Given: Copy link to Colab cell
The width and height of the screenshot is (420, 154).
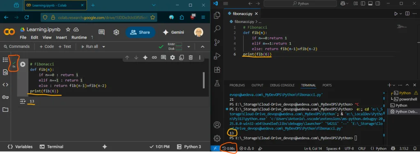Looking at the screenshot, I should [x=154, y=57].
